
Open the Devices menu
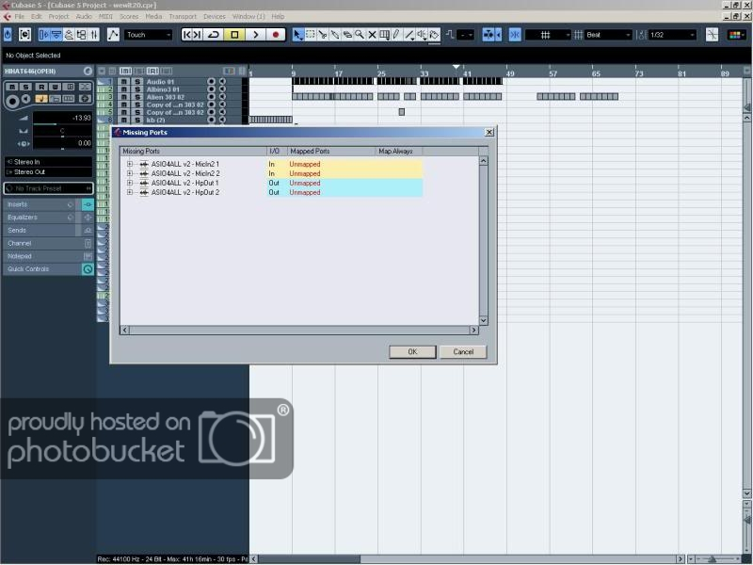pyautogui.click(x=215, y=16)
